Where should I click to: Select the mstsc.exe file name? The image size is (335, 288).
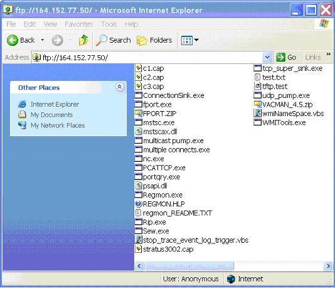coord(159,122)
